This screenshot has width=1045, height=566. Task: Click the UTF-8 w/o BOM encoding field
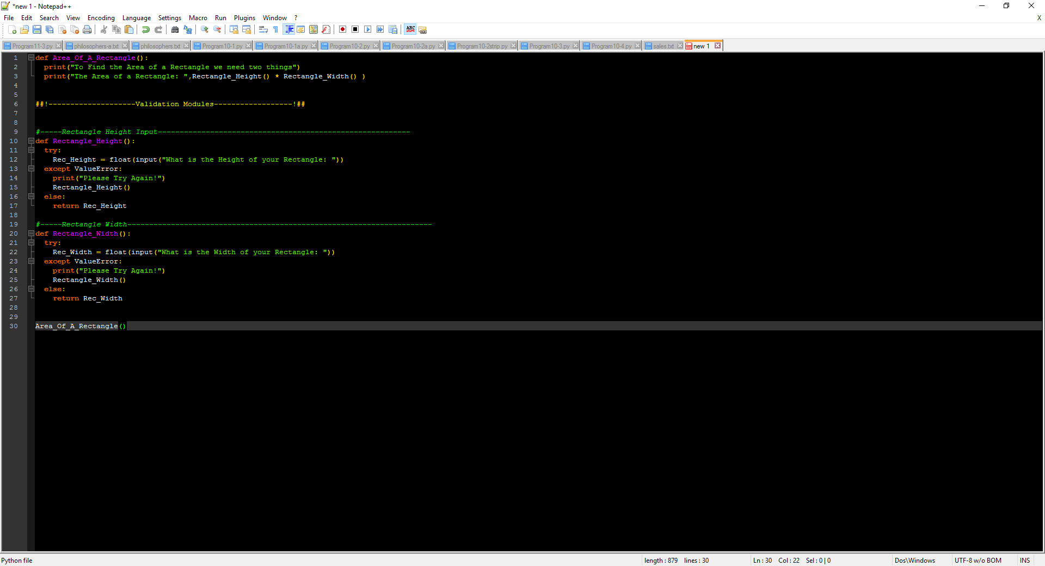click(x=978, y=561)
